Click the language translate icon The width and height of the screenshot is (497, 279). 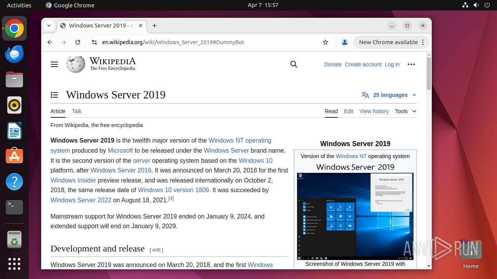tap(365, 95)
